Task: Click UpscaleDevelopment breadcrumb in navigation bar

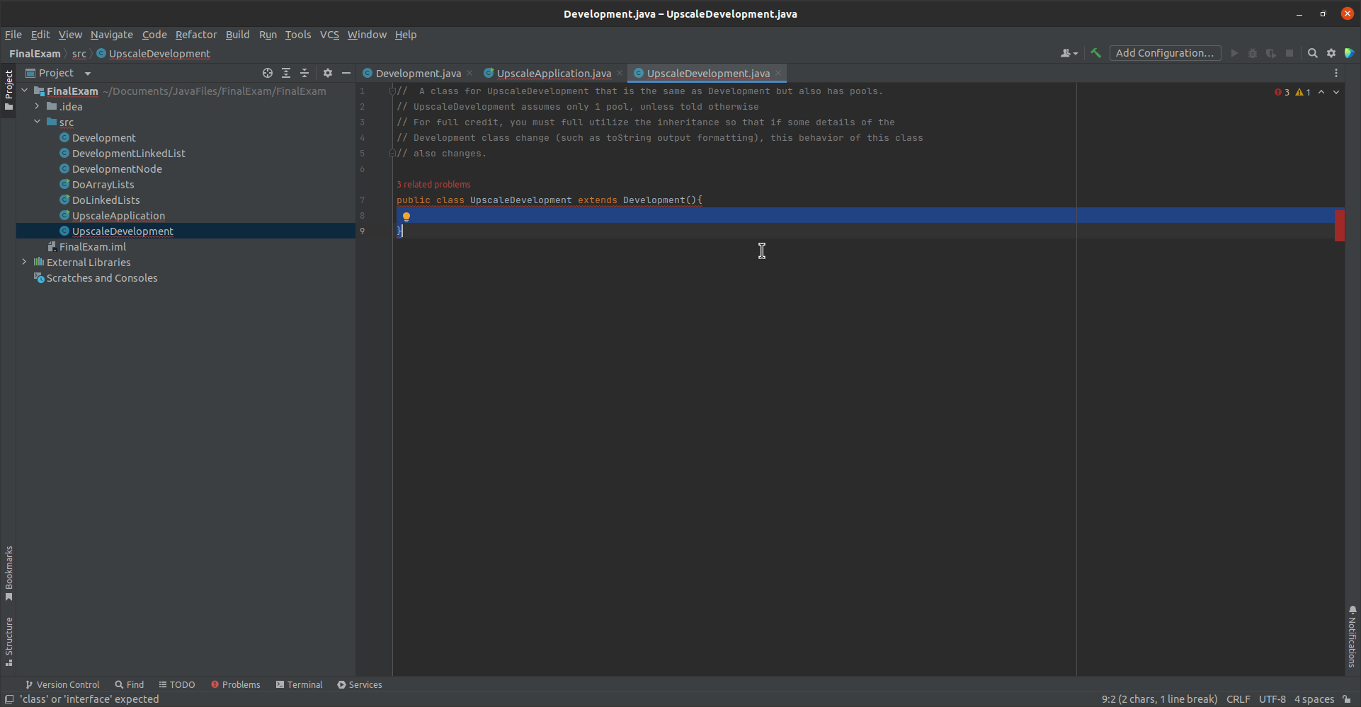Action: [x=159, y=53]
